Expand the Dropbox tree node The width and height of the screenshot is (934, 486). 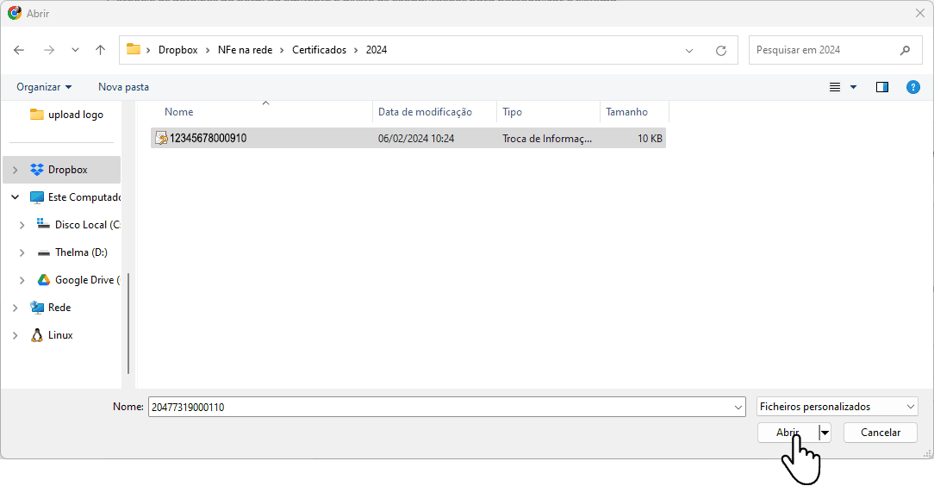click(x=16, y=170)
